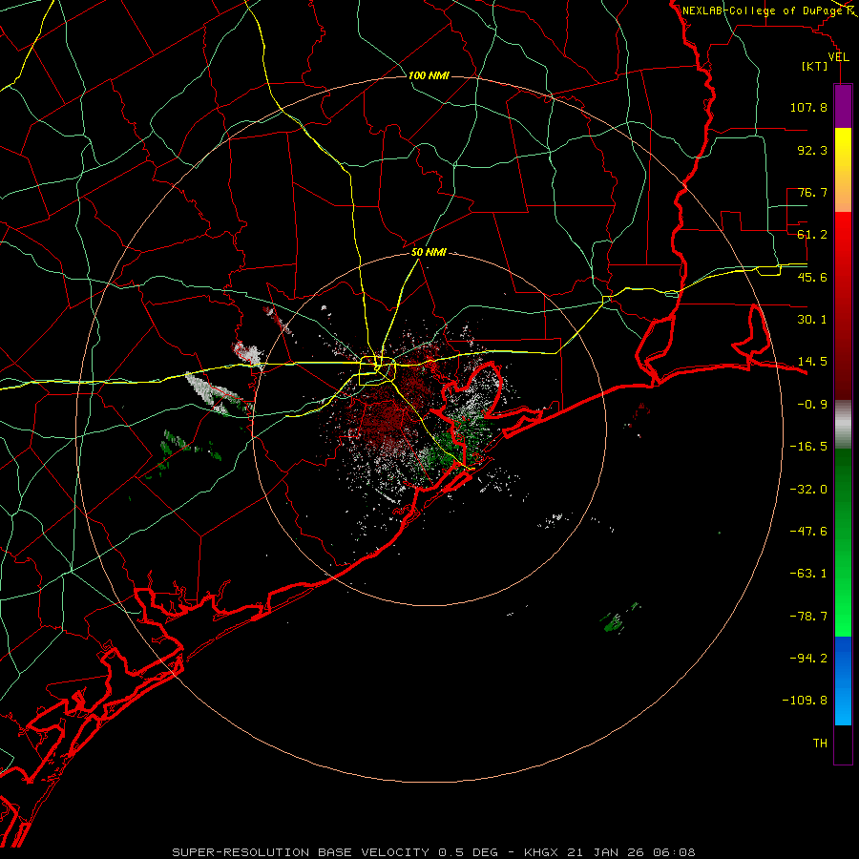The width and height of the screenshot is (859, 859).
Task: Click the -47.6 velocity scale value
Action: click(x=808, y=532)
